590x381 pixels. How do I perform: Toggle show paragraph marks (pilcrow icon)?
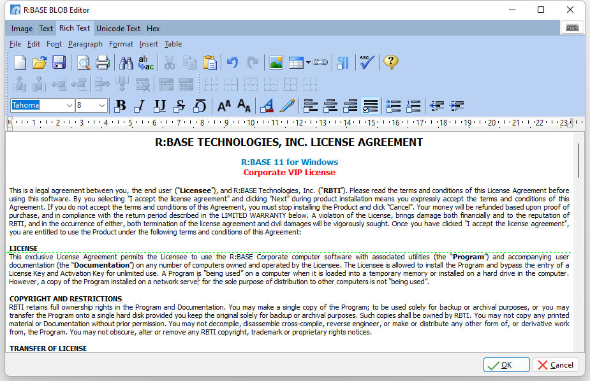pyautogui.click(x=343, y=62)
